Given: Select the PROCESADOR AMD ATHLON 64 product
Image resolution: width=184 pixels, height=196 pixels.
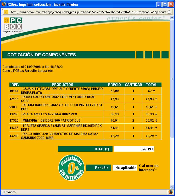Looking at the screenshot, I should [x=58, y=99].
